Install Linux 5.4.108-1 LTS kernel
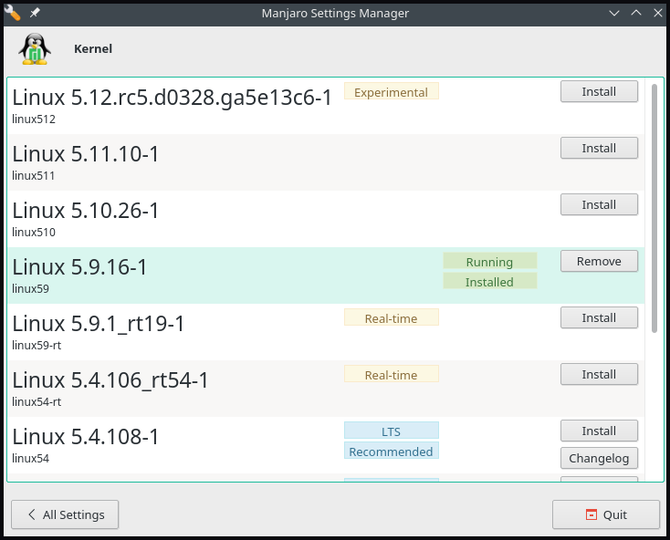The width and height of the screenshot is (670, 540). tap(599, 431)
